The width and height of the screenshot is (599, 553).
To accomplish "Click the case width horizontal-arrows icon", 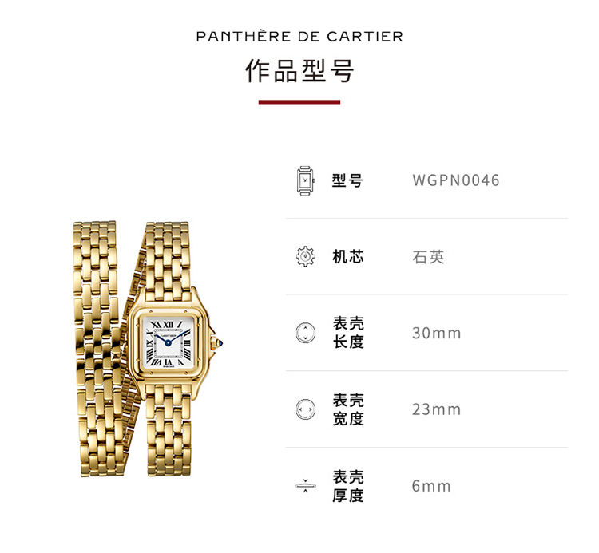I will coord(305,409).
